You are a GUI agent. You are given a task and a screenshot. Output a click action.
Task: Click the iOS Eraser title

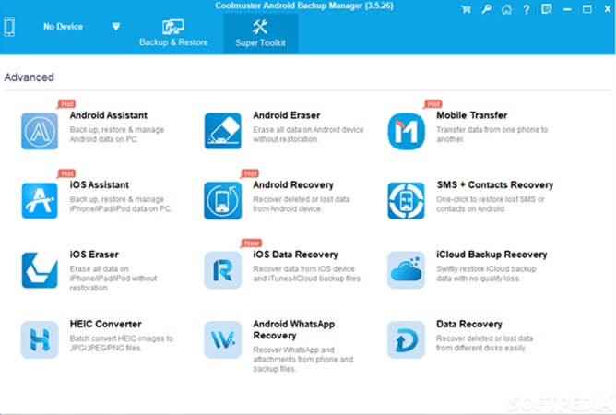[x=94, y=255]
